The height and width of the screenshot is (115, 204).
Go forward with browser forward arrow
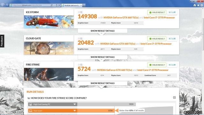pyautogui.click(x=7, y=5)
